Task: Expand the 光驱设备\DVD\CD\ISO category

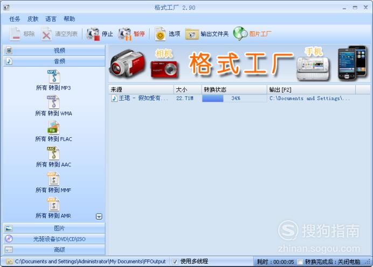Action: pos(54,239)
